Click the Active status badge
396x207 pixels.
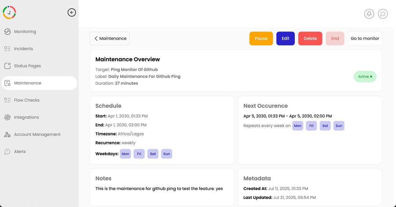[365, 76]
